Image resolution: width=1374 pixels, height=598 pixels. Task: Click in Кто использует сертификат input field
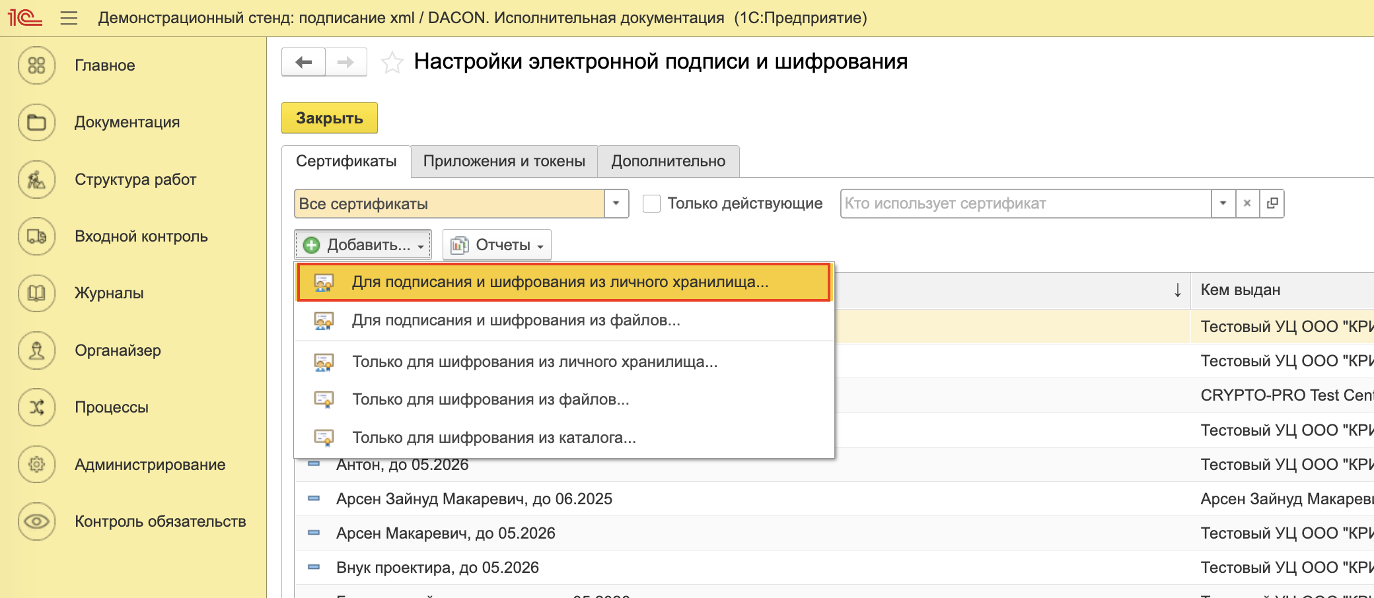point(1025,203)
